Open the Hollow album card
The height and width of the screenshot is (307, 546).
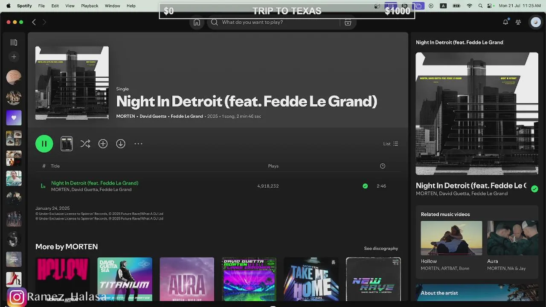pos(62,279)
